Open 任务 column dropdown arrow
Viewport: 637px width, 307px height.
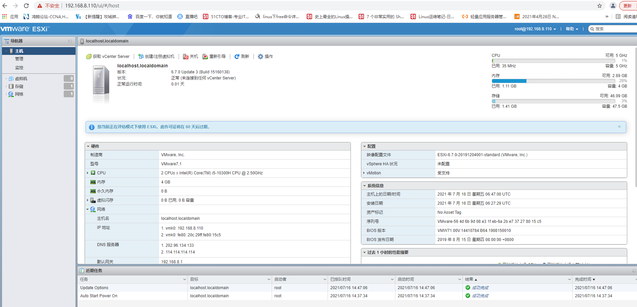coord(184,279)
